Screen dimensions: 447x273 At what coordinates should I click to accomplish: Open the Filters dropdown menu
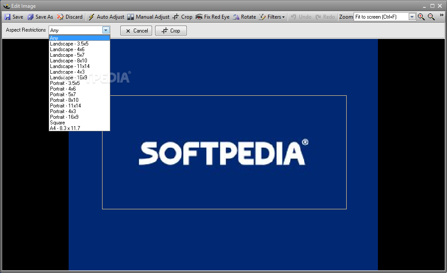click(272, 17)
